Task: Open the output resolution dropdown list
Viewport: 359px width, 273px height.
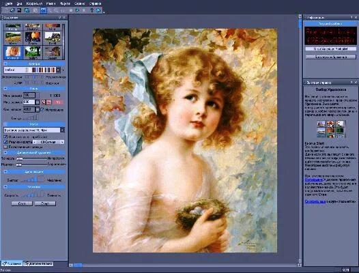Action: (x=62, y=130)
